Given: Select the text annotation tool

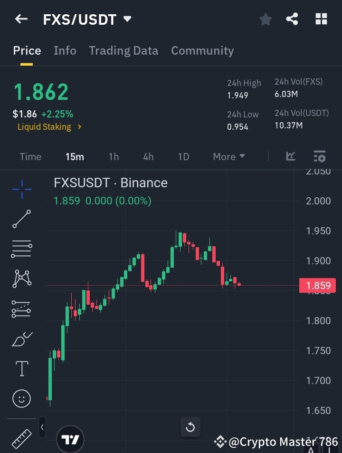Looking at the screenshot, I should pos(21,368).
